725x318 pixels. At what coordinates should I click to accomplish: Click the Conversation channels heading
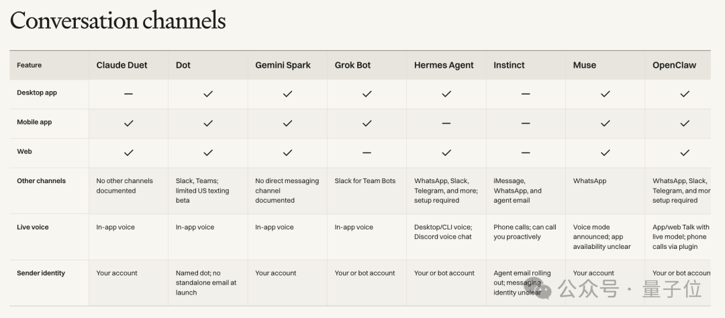[x=118, y=21]
